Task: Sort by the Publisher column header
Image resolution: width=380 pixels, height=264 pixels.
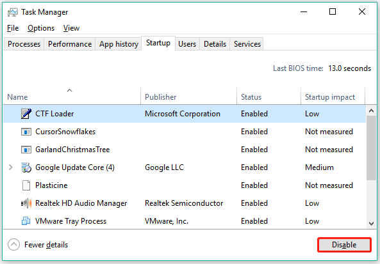Action: click(188, 96)
